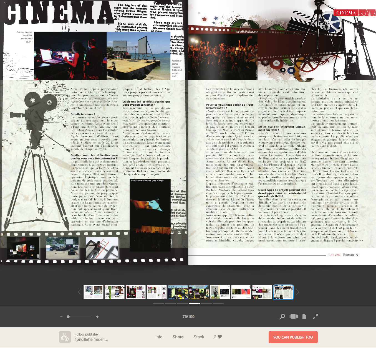Open publisher francillette frederi… link

coord(91,339)
